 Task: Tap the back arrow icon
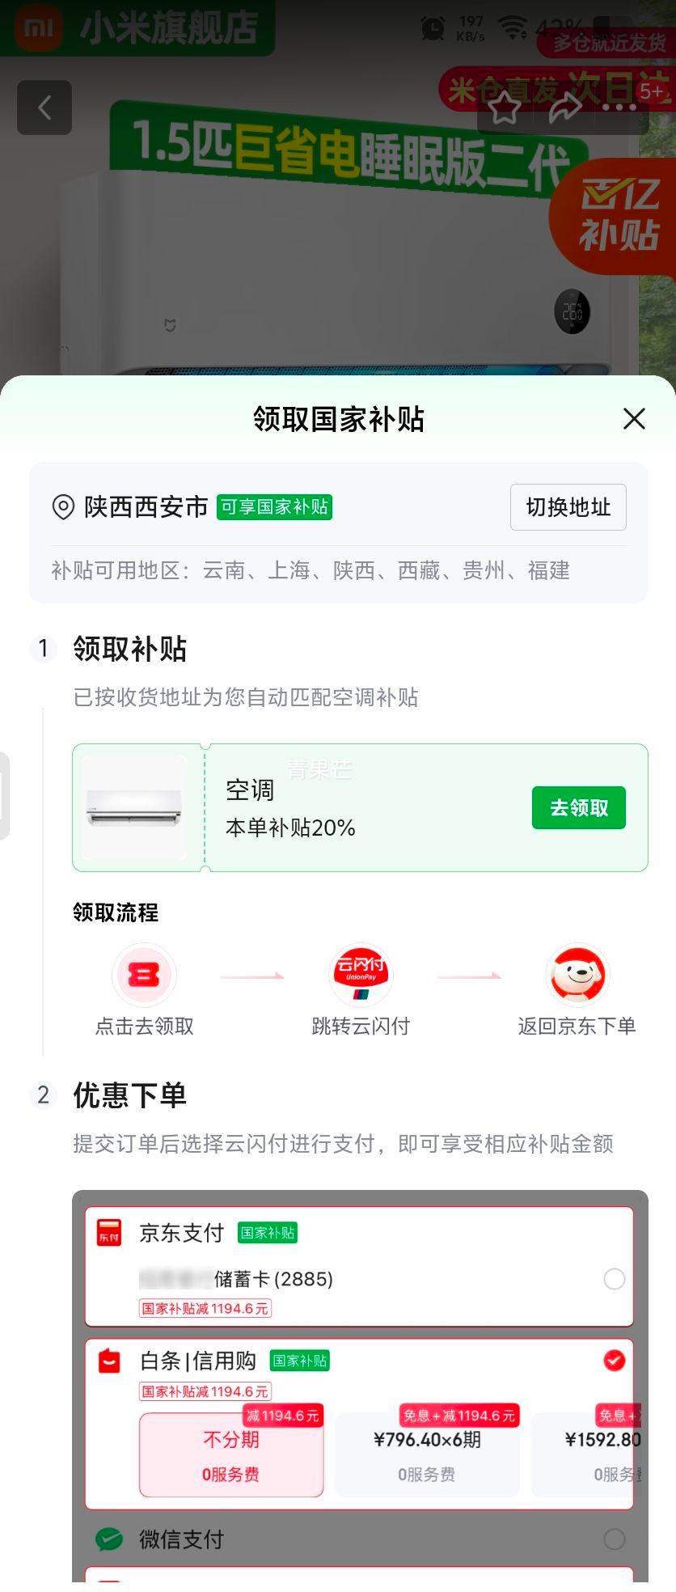click(44, 108)
